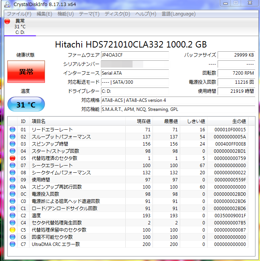The image size is (260, 261).
Task: Click blue status icon for C4 セクタ代替処理発生回数
Action: click(x=12, y=223)
